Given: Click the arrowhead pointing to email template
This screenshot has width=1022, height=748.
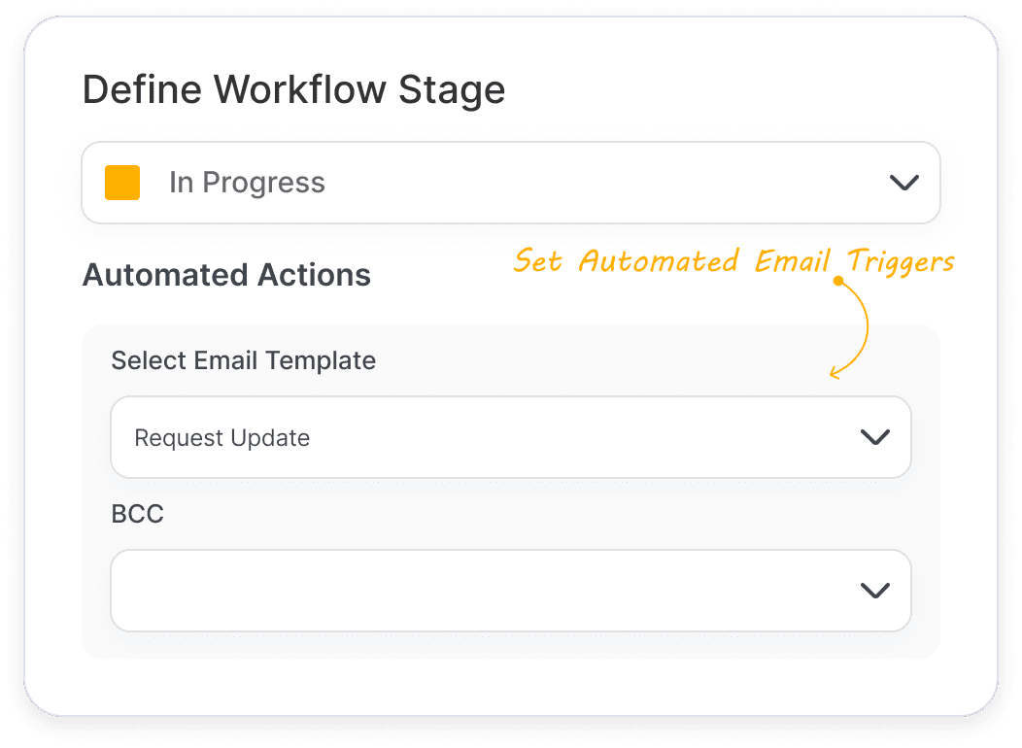Looking at the screenshot, I should point(835,372).
